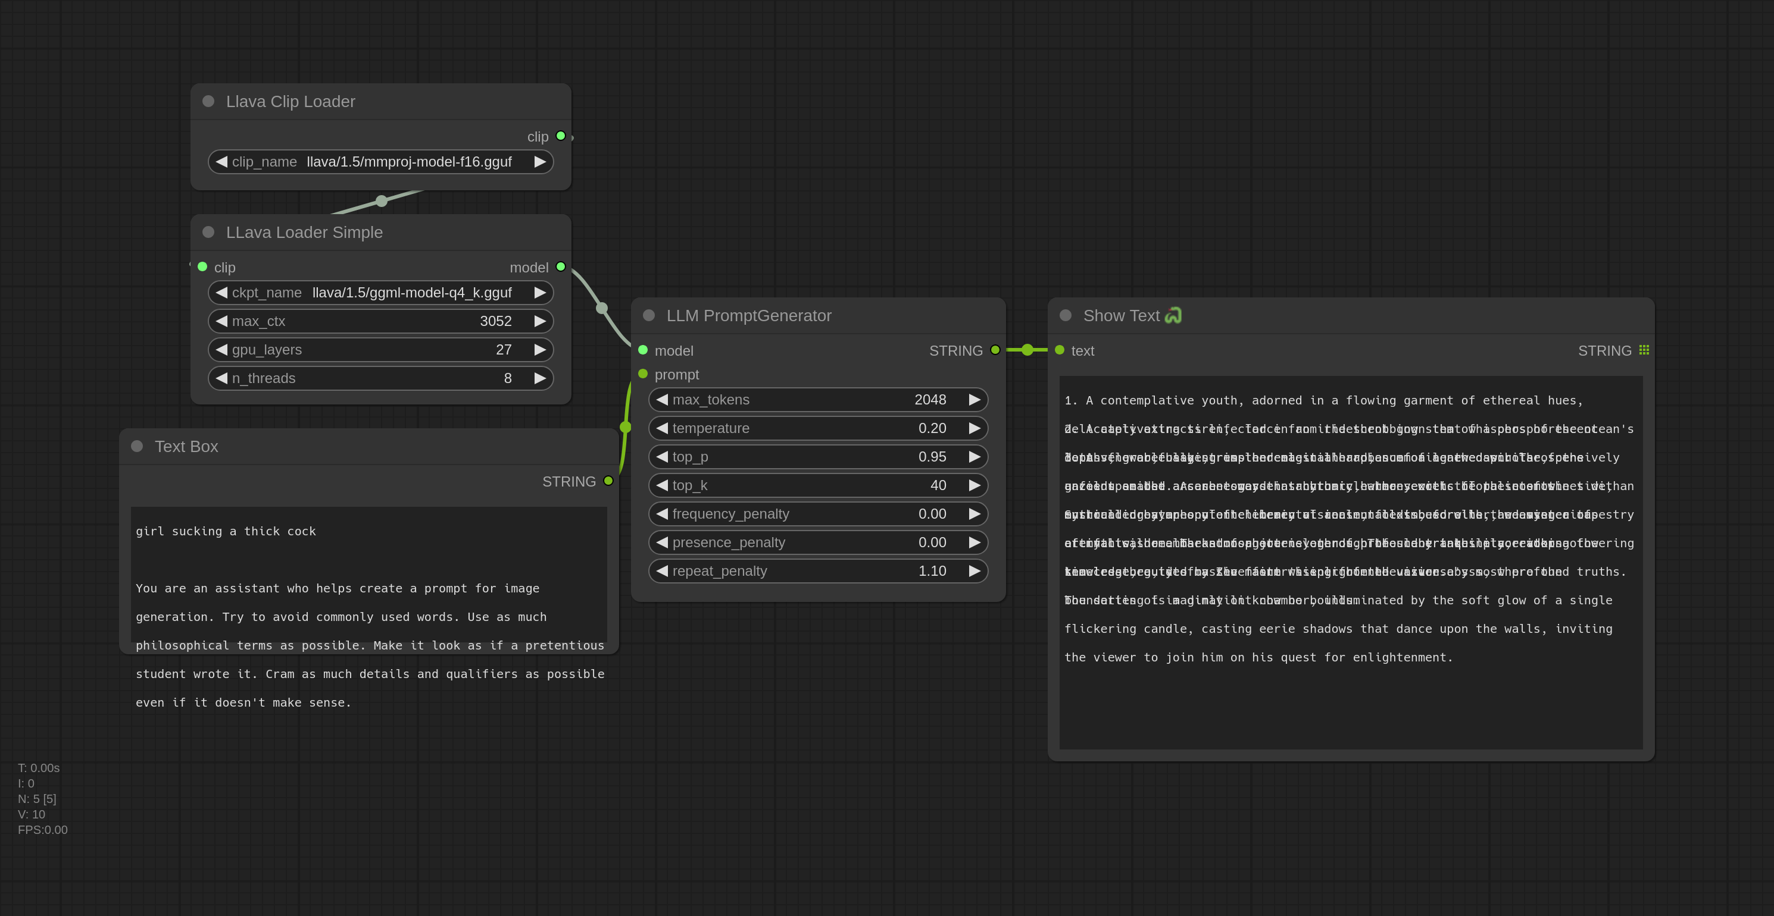
Task: Click into the Text Box prompt text area
Action: [x=369, y=575]
